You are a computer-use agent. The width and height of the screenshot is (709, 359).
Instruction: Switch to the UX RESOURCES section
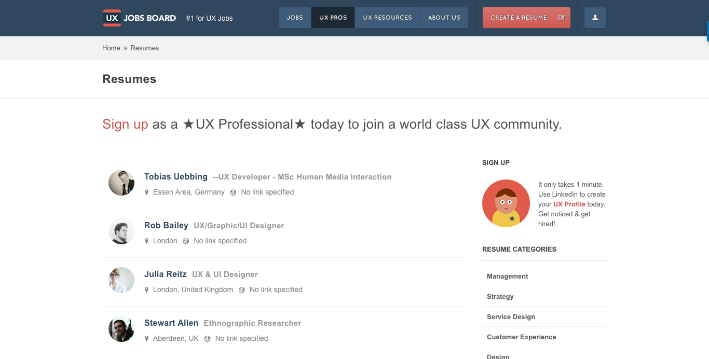pos(387,17)
